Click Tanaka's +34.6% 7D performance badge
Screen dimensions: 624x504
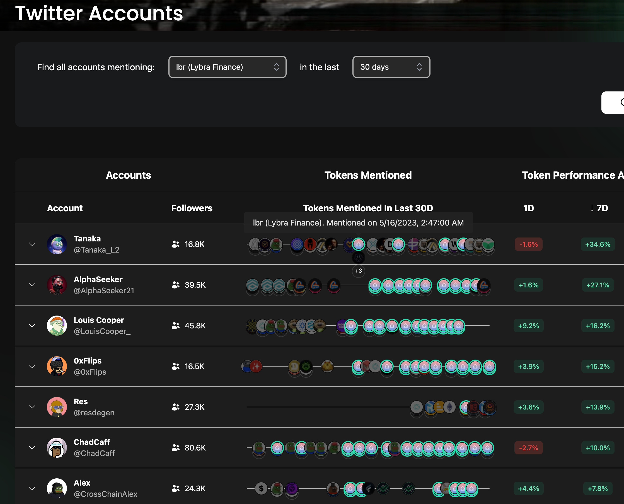coord(598,244)
